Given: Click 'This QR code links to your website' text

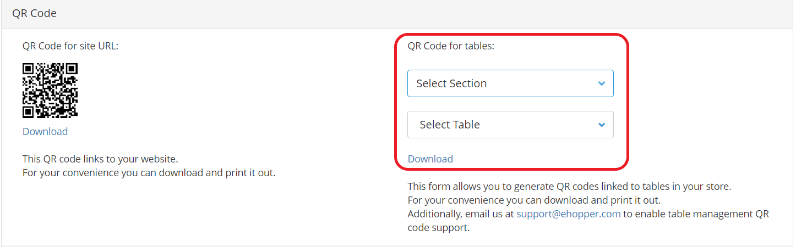Looking at the screenshot, I should pos(100,159).
